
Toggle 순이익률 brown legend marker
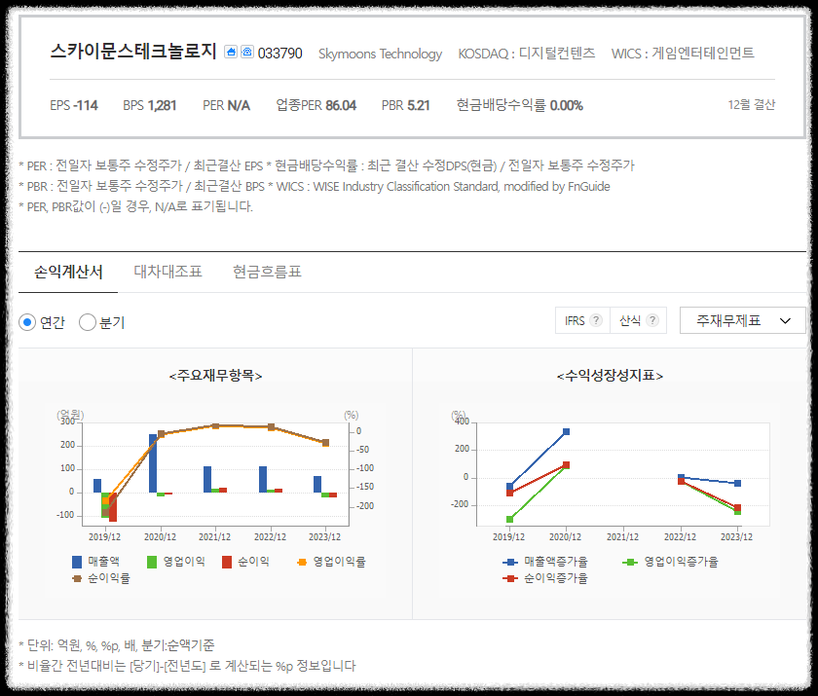tap(77, 578)
